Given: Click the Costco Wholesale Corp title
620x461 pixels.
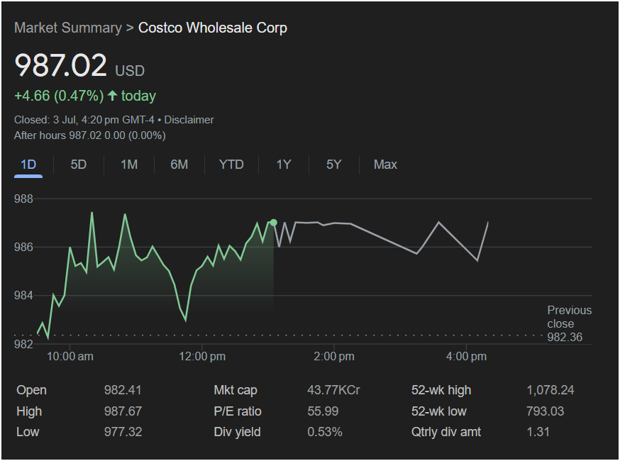Looking at the screenshot, I should pos(213,28).
